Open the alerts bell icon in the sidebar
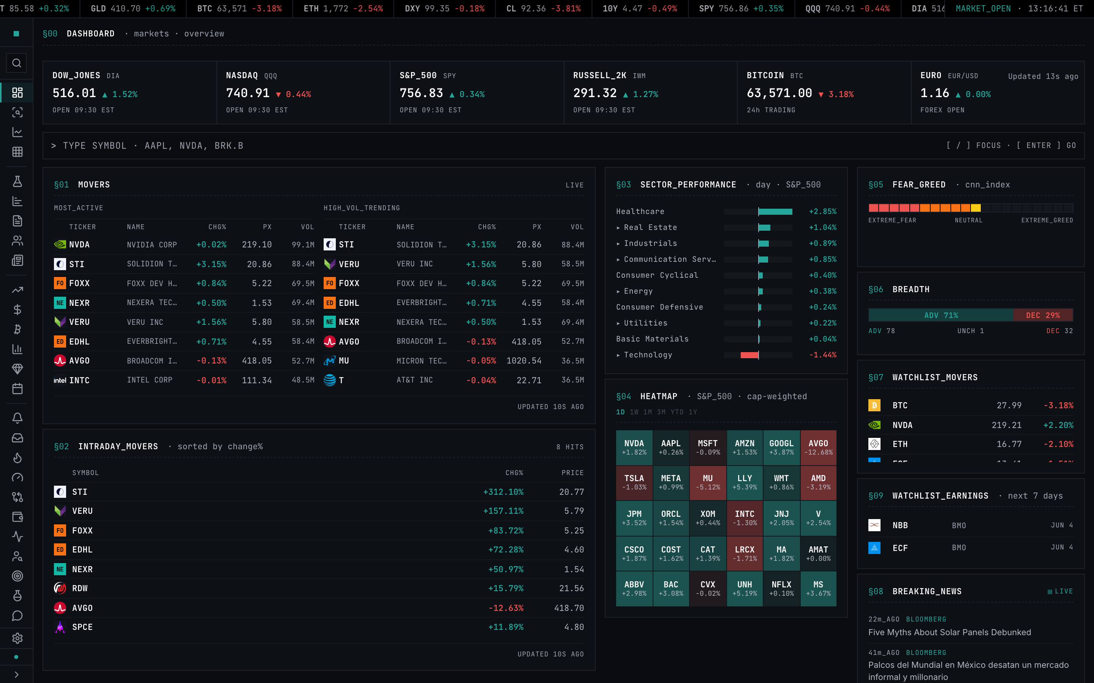This screenshot has height=683, width=1094. click(x=17, y=418)
